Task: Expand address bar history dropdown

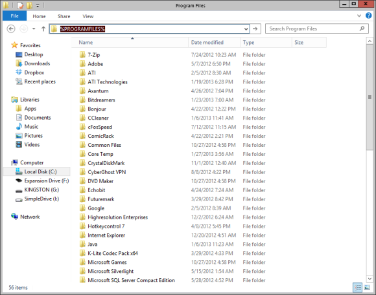Action: 246,29
